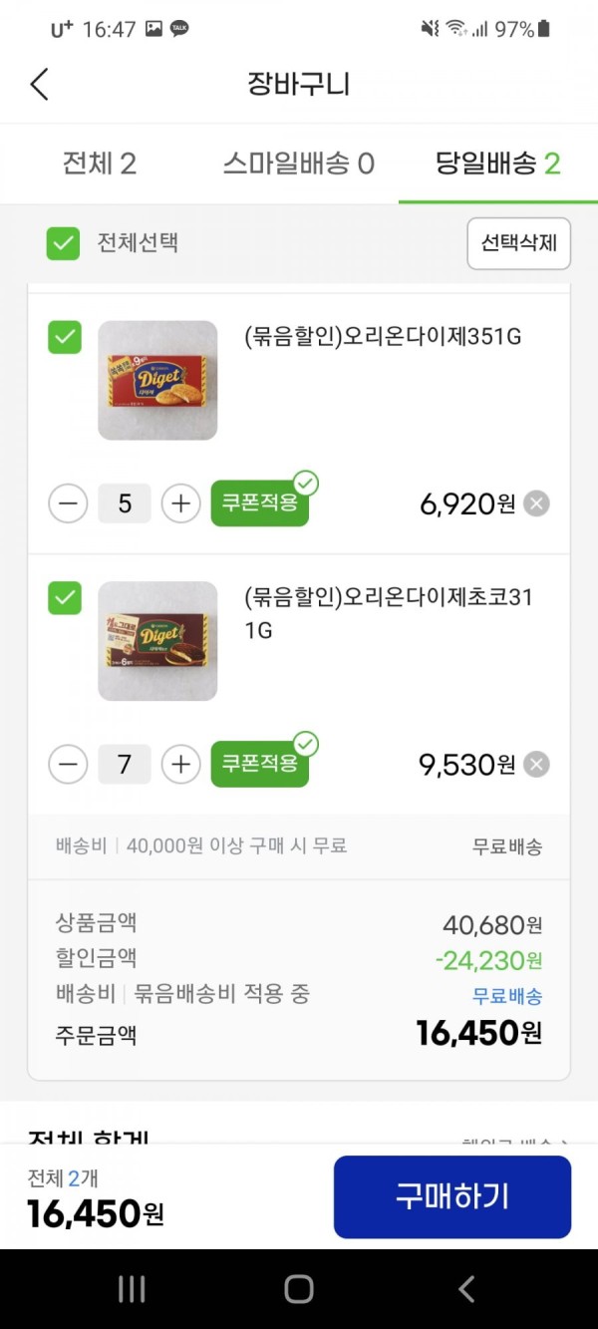Click 쿠폰적용 for the 6,920원 item
598x1329 pixels.
[x=260, y=503]
